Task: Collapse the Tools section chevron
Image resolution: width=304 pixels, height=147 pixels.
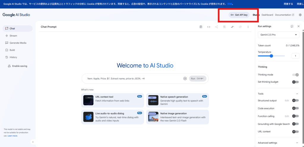Action: pyautogui.click(x=297, y=94)
